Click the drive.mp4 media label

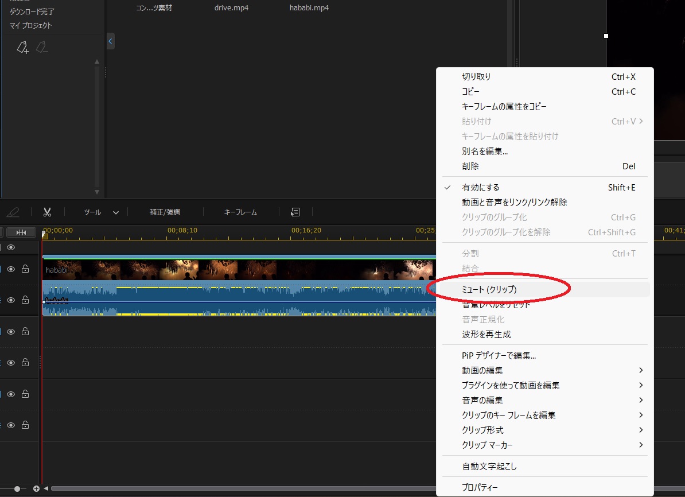pyautogui.click(x=231, y=8)
